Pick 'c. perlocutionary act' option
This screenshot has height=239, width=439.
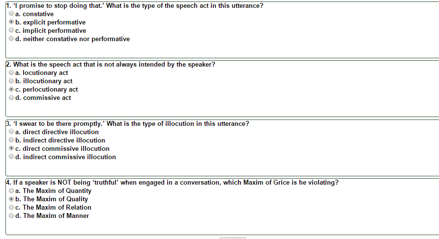click(11, 89)
